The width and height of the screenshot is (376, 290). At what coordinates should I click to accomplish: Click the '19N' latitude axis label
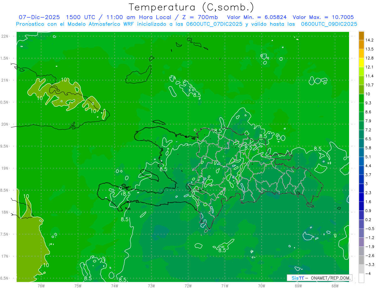(5, 168)
